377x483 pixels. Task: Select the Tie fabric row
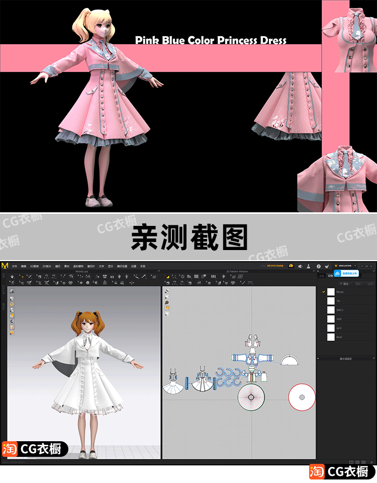click(347, 301)
